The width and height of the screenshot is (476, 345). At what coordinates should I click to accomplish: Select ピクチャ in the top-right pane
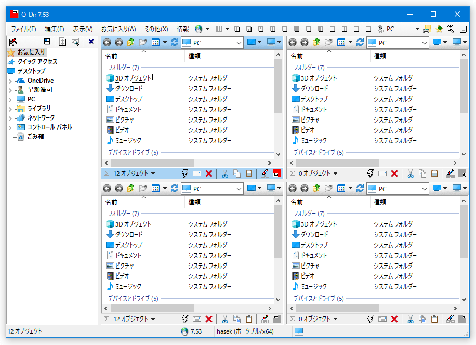click(310, 120)
